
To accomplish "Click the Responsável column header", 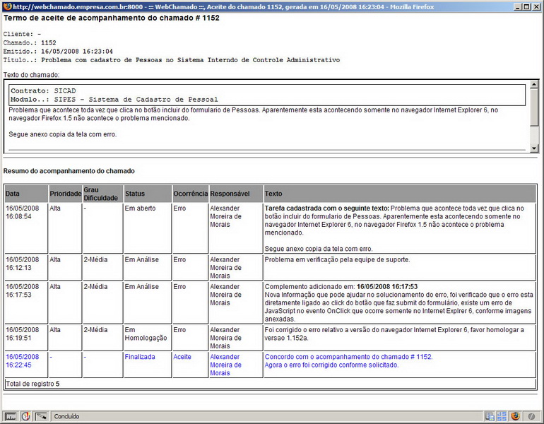I will pyautogui.click(x=230, y=193).
